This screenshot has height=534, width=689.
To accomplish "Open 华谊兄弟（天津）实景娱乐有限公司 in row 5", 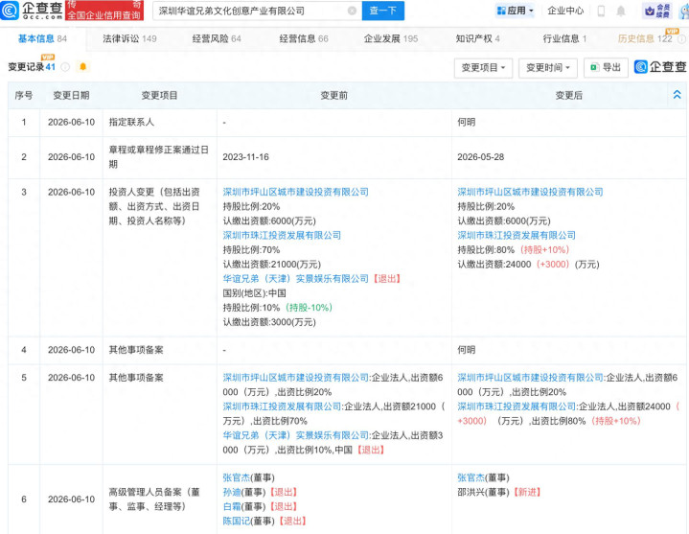I will [296, 435].
